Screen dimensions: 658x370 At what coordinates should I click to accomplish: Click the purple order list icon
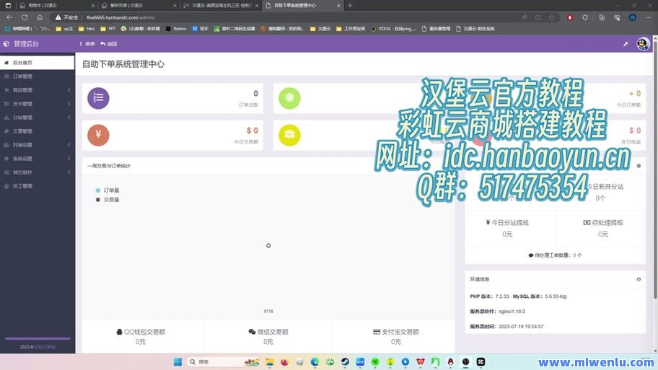point(99,98)
